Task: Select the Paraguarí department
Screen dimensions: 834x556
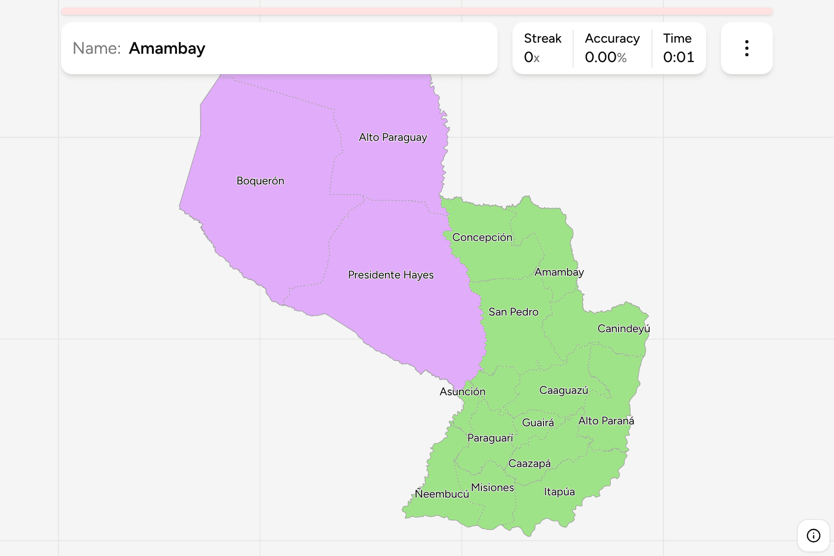Action: (490, 438)
